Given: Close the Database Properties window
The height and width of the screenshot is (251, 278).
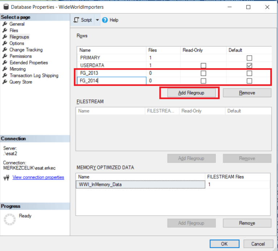Looking at the screenshot, I should pos(267,7).
